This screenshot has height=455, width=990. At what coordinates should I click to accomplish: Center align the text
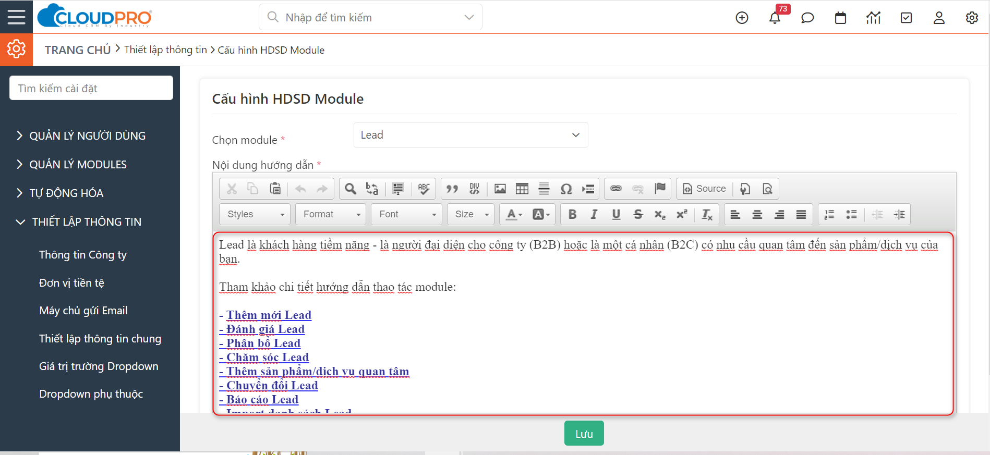757,214
